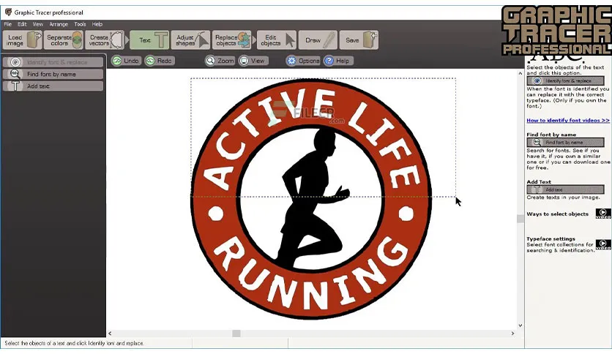This screenshot has width=612, height=354.
Task: Click the Load image toolbar button
Action: coord(22,40)
